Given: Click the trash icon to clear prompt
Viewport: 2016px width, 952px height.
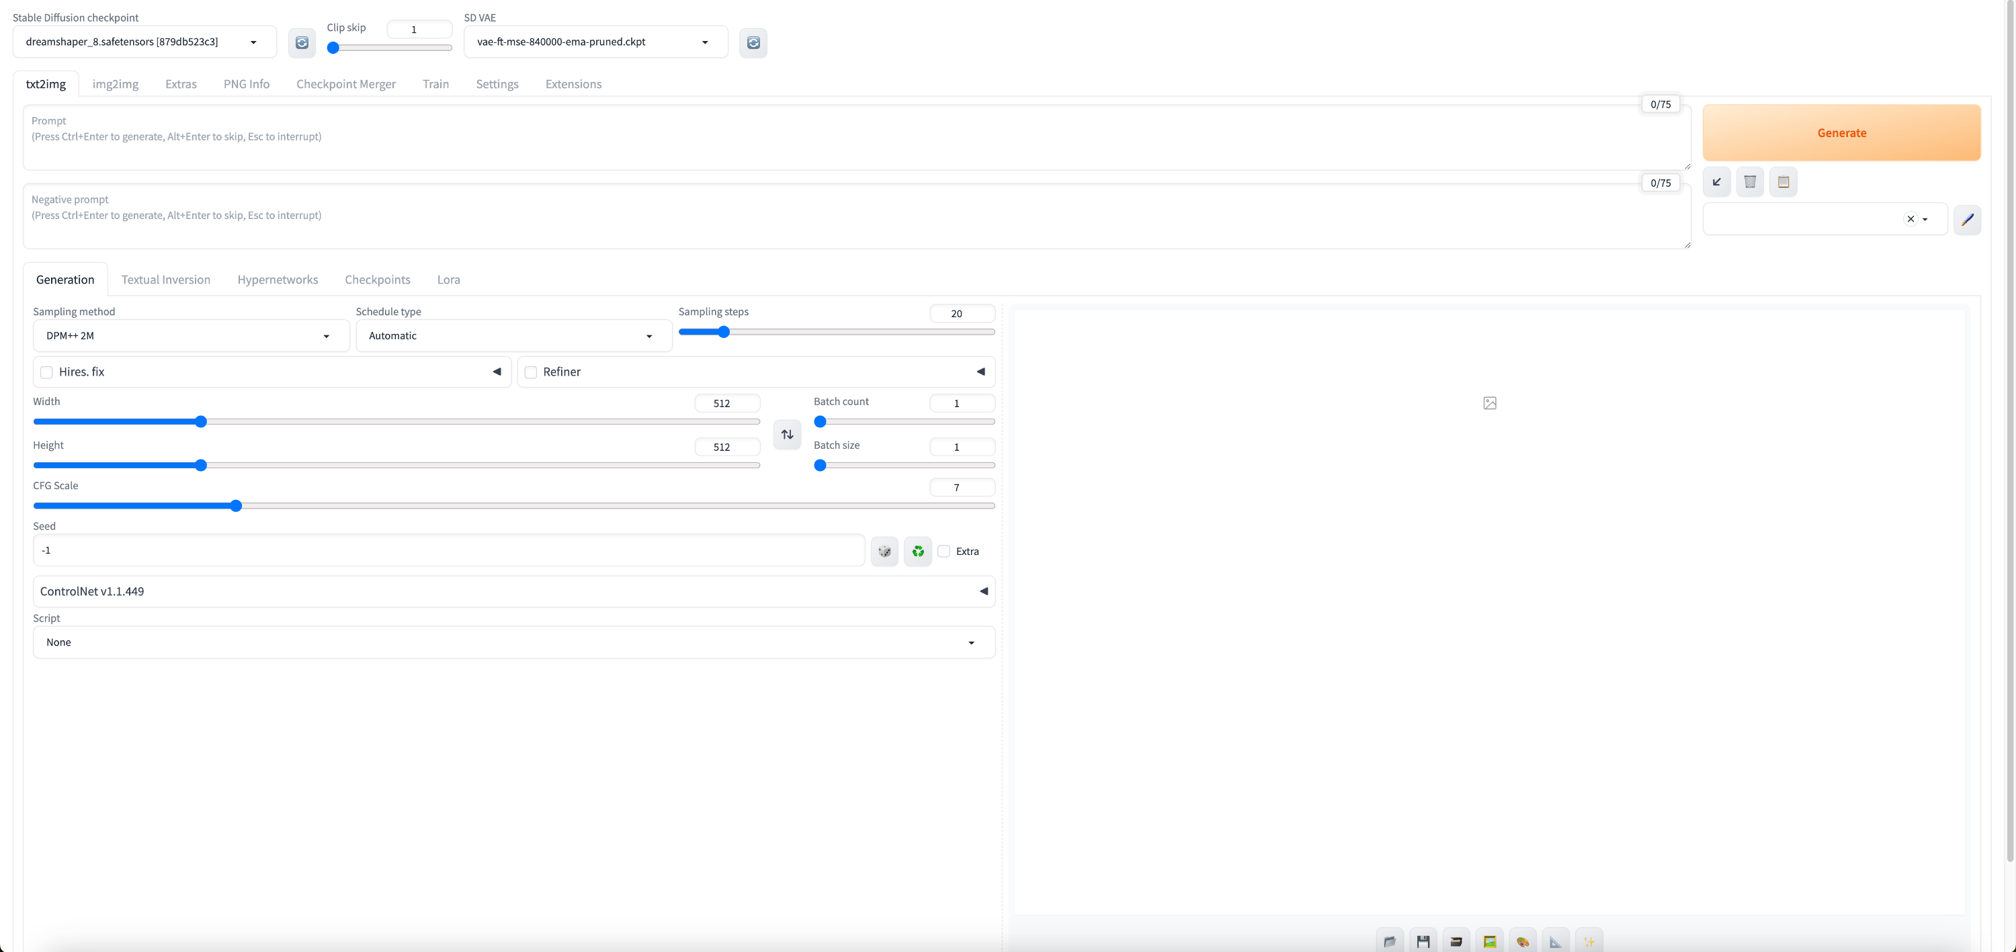Looking at the screenshot, I should pos(1750,181).
